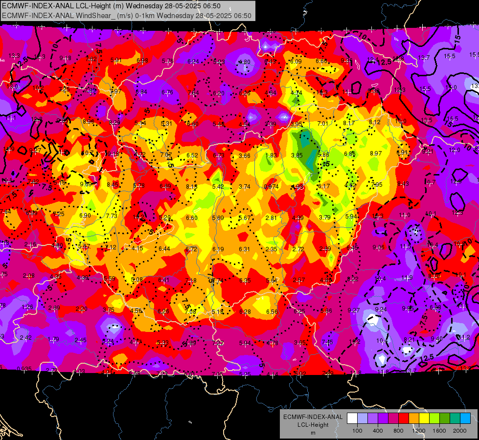Pick the magenta legend swatch above 800
Image resolution: width=479 pixels, height=440 pixels.
[x=393, y=418]
